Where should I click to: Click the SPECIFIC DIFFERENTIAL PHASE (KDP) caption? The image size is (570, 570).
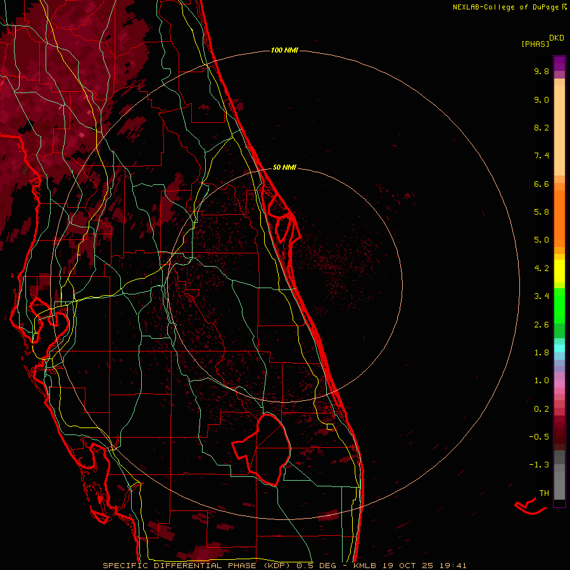[197, 566]
